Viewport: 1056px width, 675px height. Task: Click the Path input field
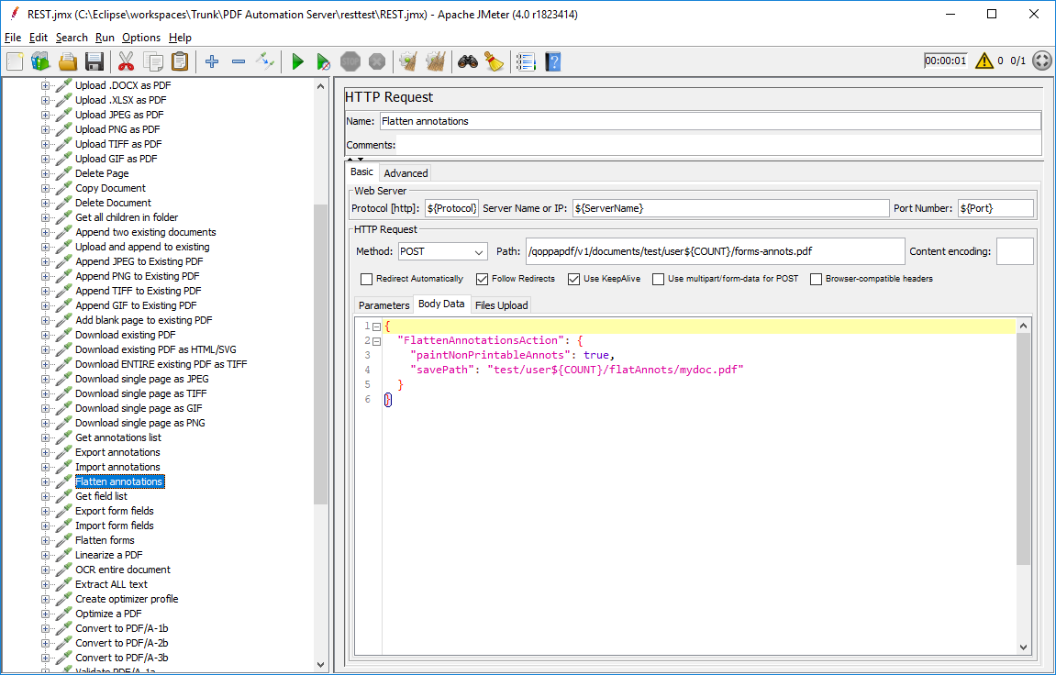pyautogui.click(x=716, y=251)
